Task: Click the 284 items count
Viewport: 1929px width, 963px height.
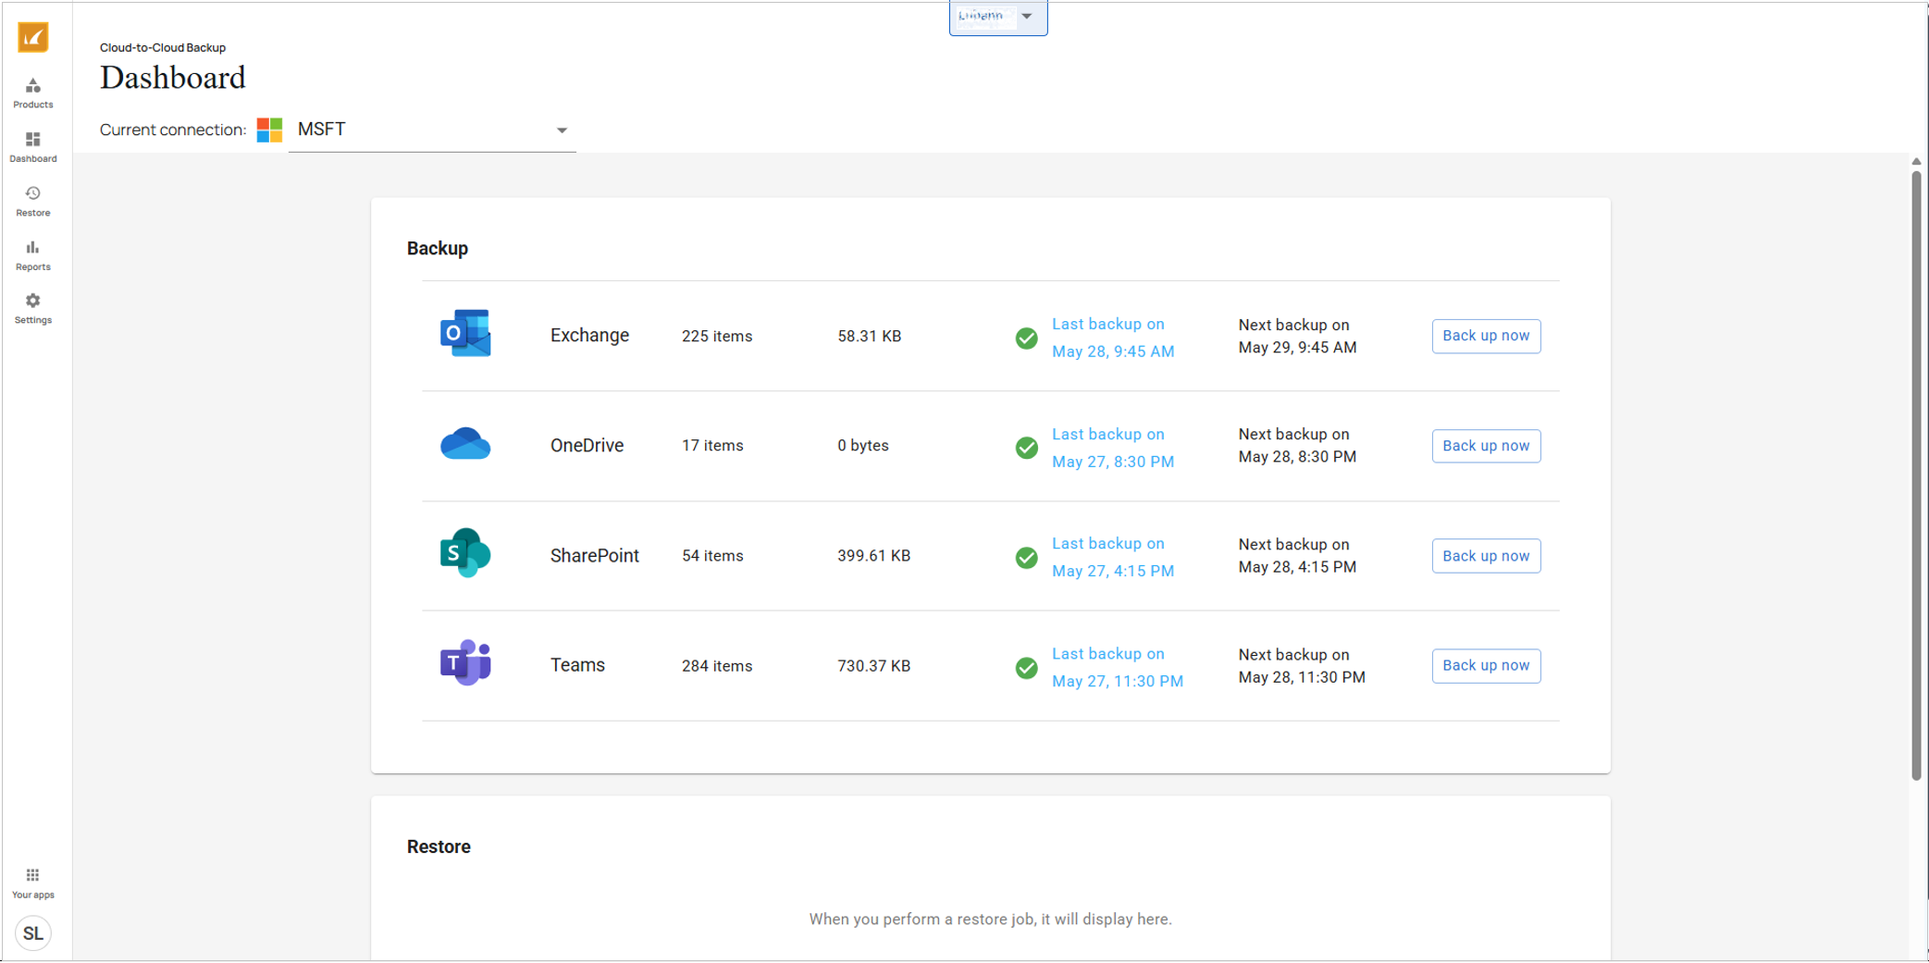Action: pos(717,665)
